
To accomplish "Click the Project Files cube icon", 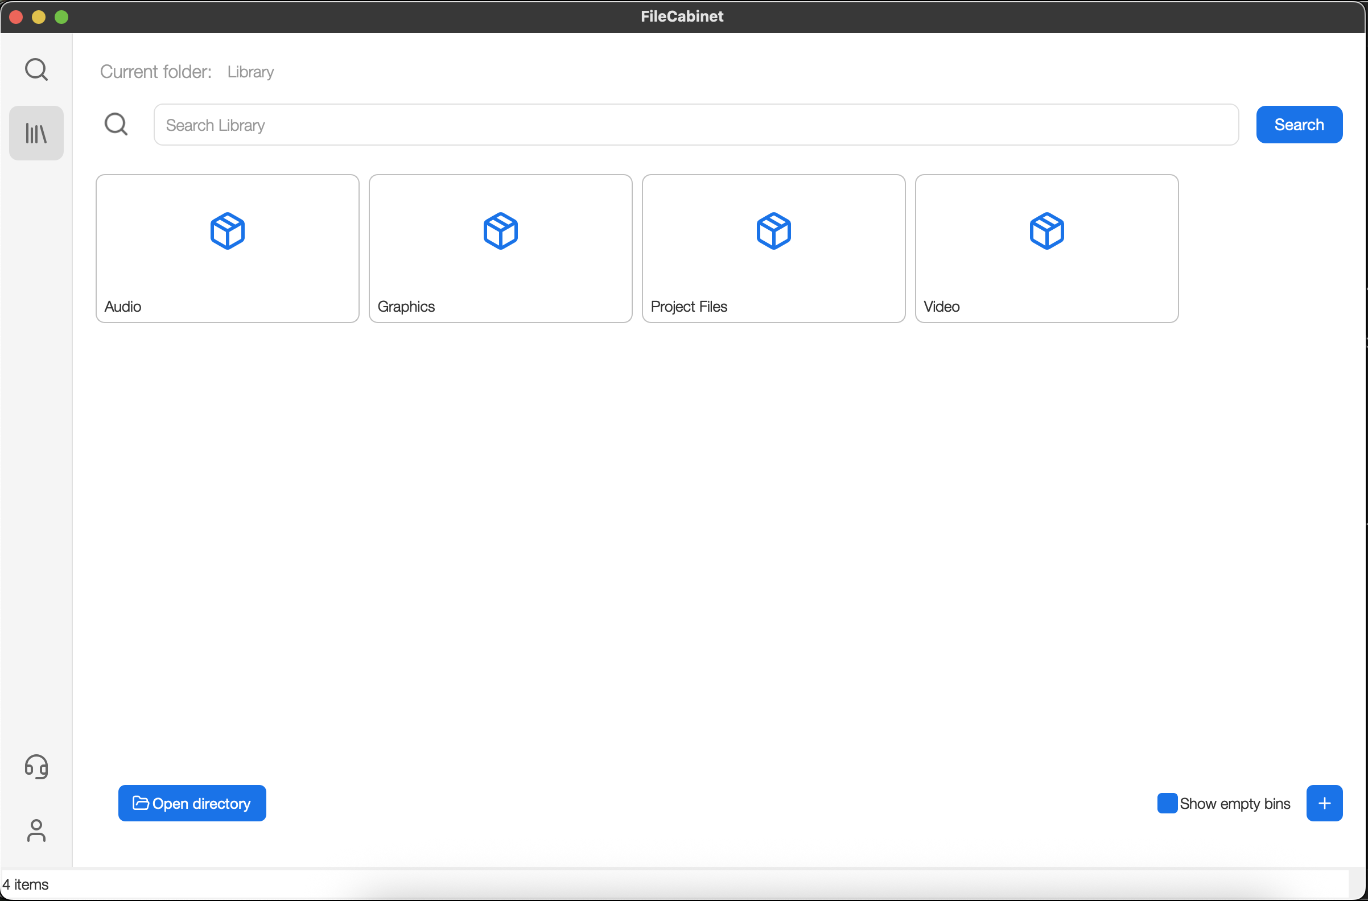I will [x=774, y=231].
